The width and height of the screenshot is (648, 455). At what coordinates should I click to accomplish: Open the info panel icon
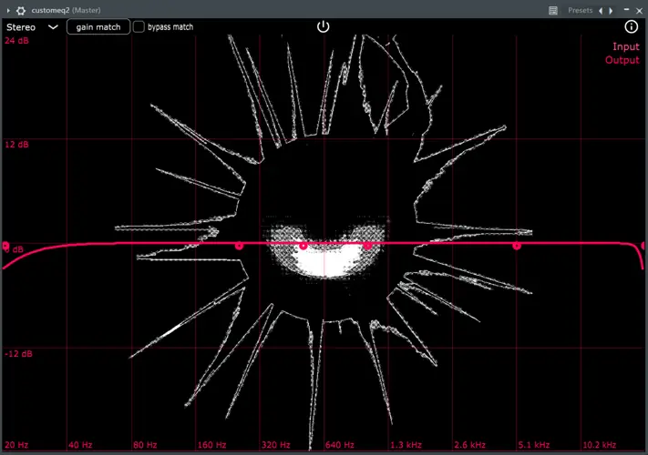[x=631, y=27]
